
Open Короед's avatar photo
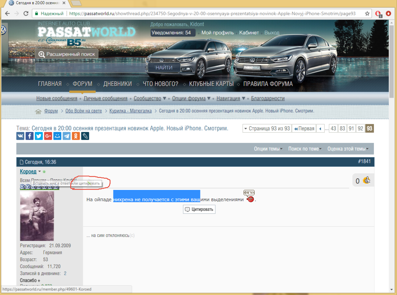click(37, 216)
